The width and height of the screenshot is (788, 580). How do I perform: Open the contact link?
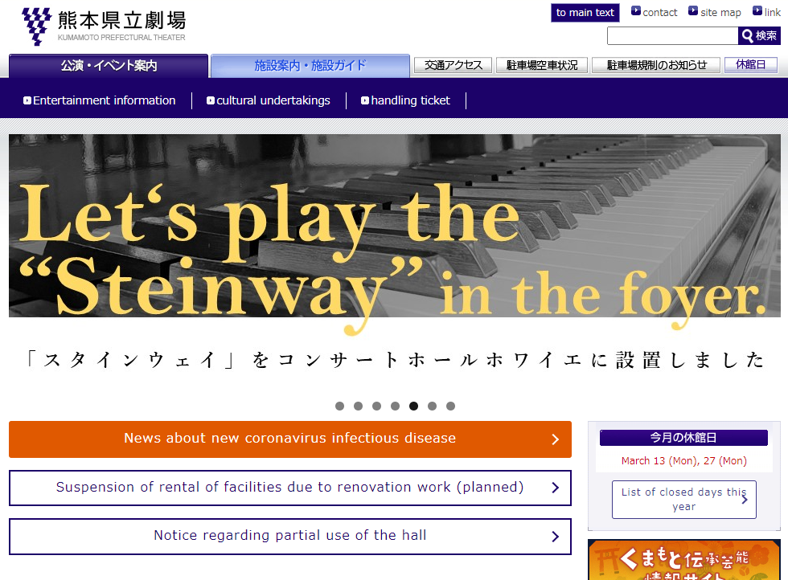pyautogui.click(x=655, y=12)
